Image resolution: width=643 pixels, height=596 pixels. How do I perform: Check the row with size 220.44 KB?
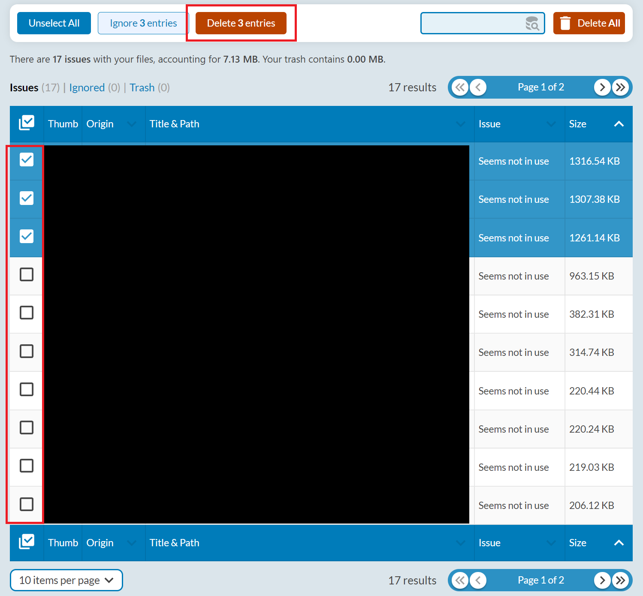pyautogui.click(x=27, y=389)
